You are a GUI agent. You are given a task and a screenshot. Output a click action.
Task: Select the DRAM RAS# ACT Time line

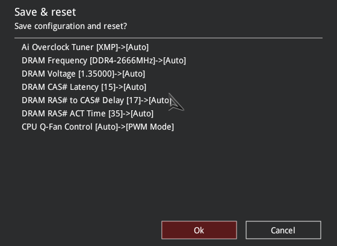pos(87,113)
